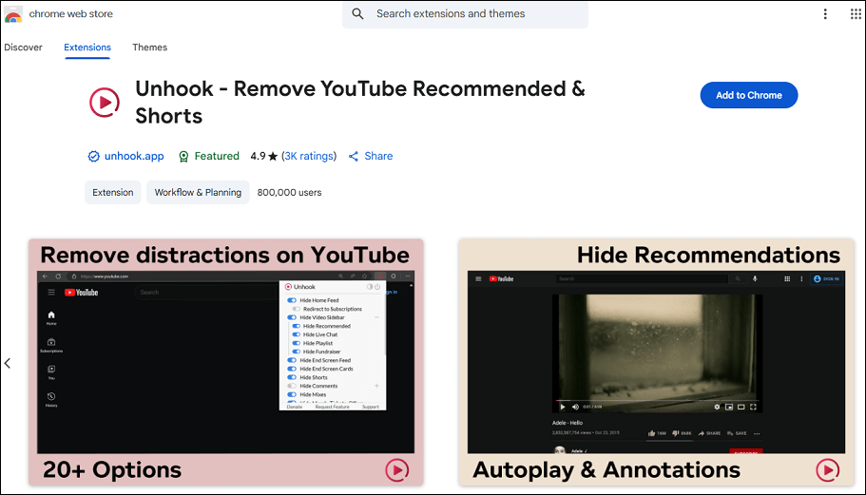Switch to the Extensions tab
The width and height of the screenshot is (866, 495).
click(x=87, y=48)
